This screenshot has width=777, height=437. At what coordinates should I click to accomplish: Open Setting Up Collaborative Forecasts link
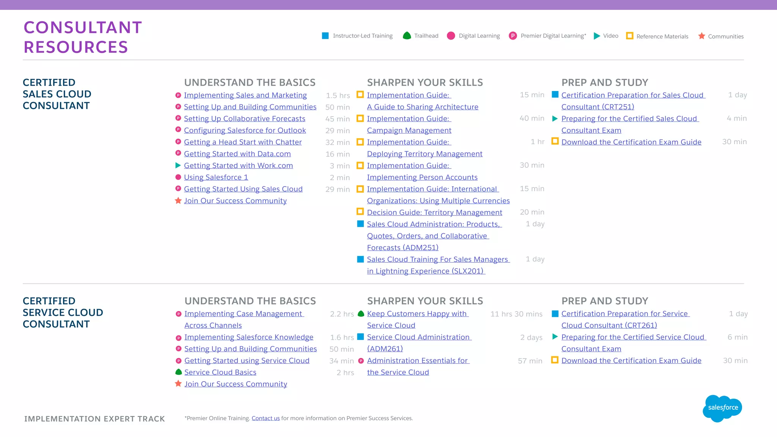coord(244,119)
